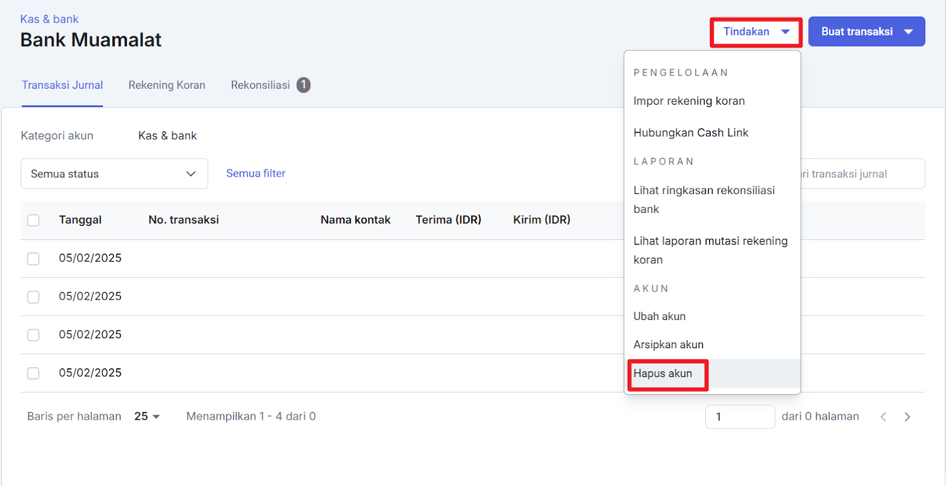Switch to the Transaksi Jurnal tab
Screen dimensions: 946x486
tap(62, 85)
